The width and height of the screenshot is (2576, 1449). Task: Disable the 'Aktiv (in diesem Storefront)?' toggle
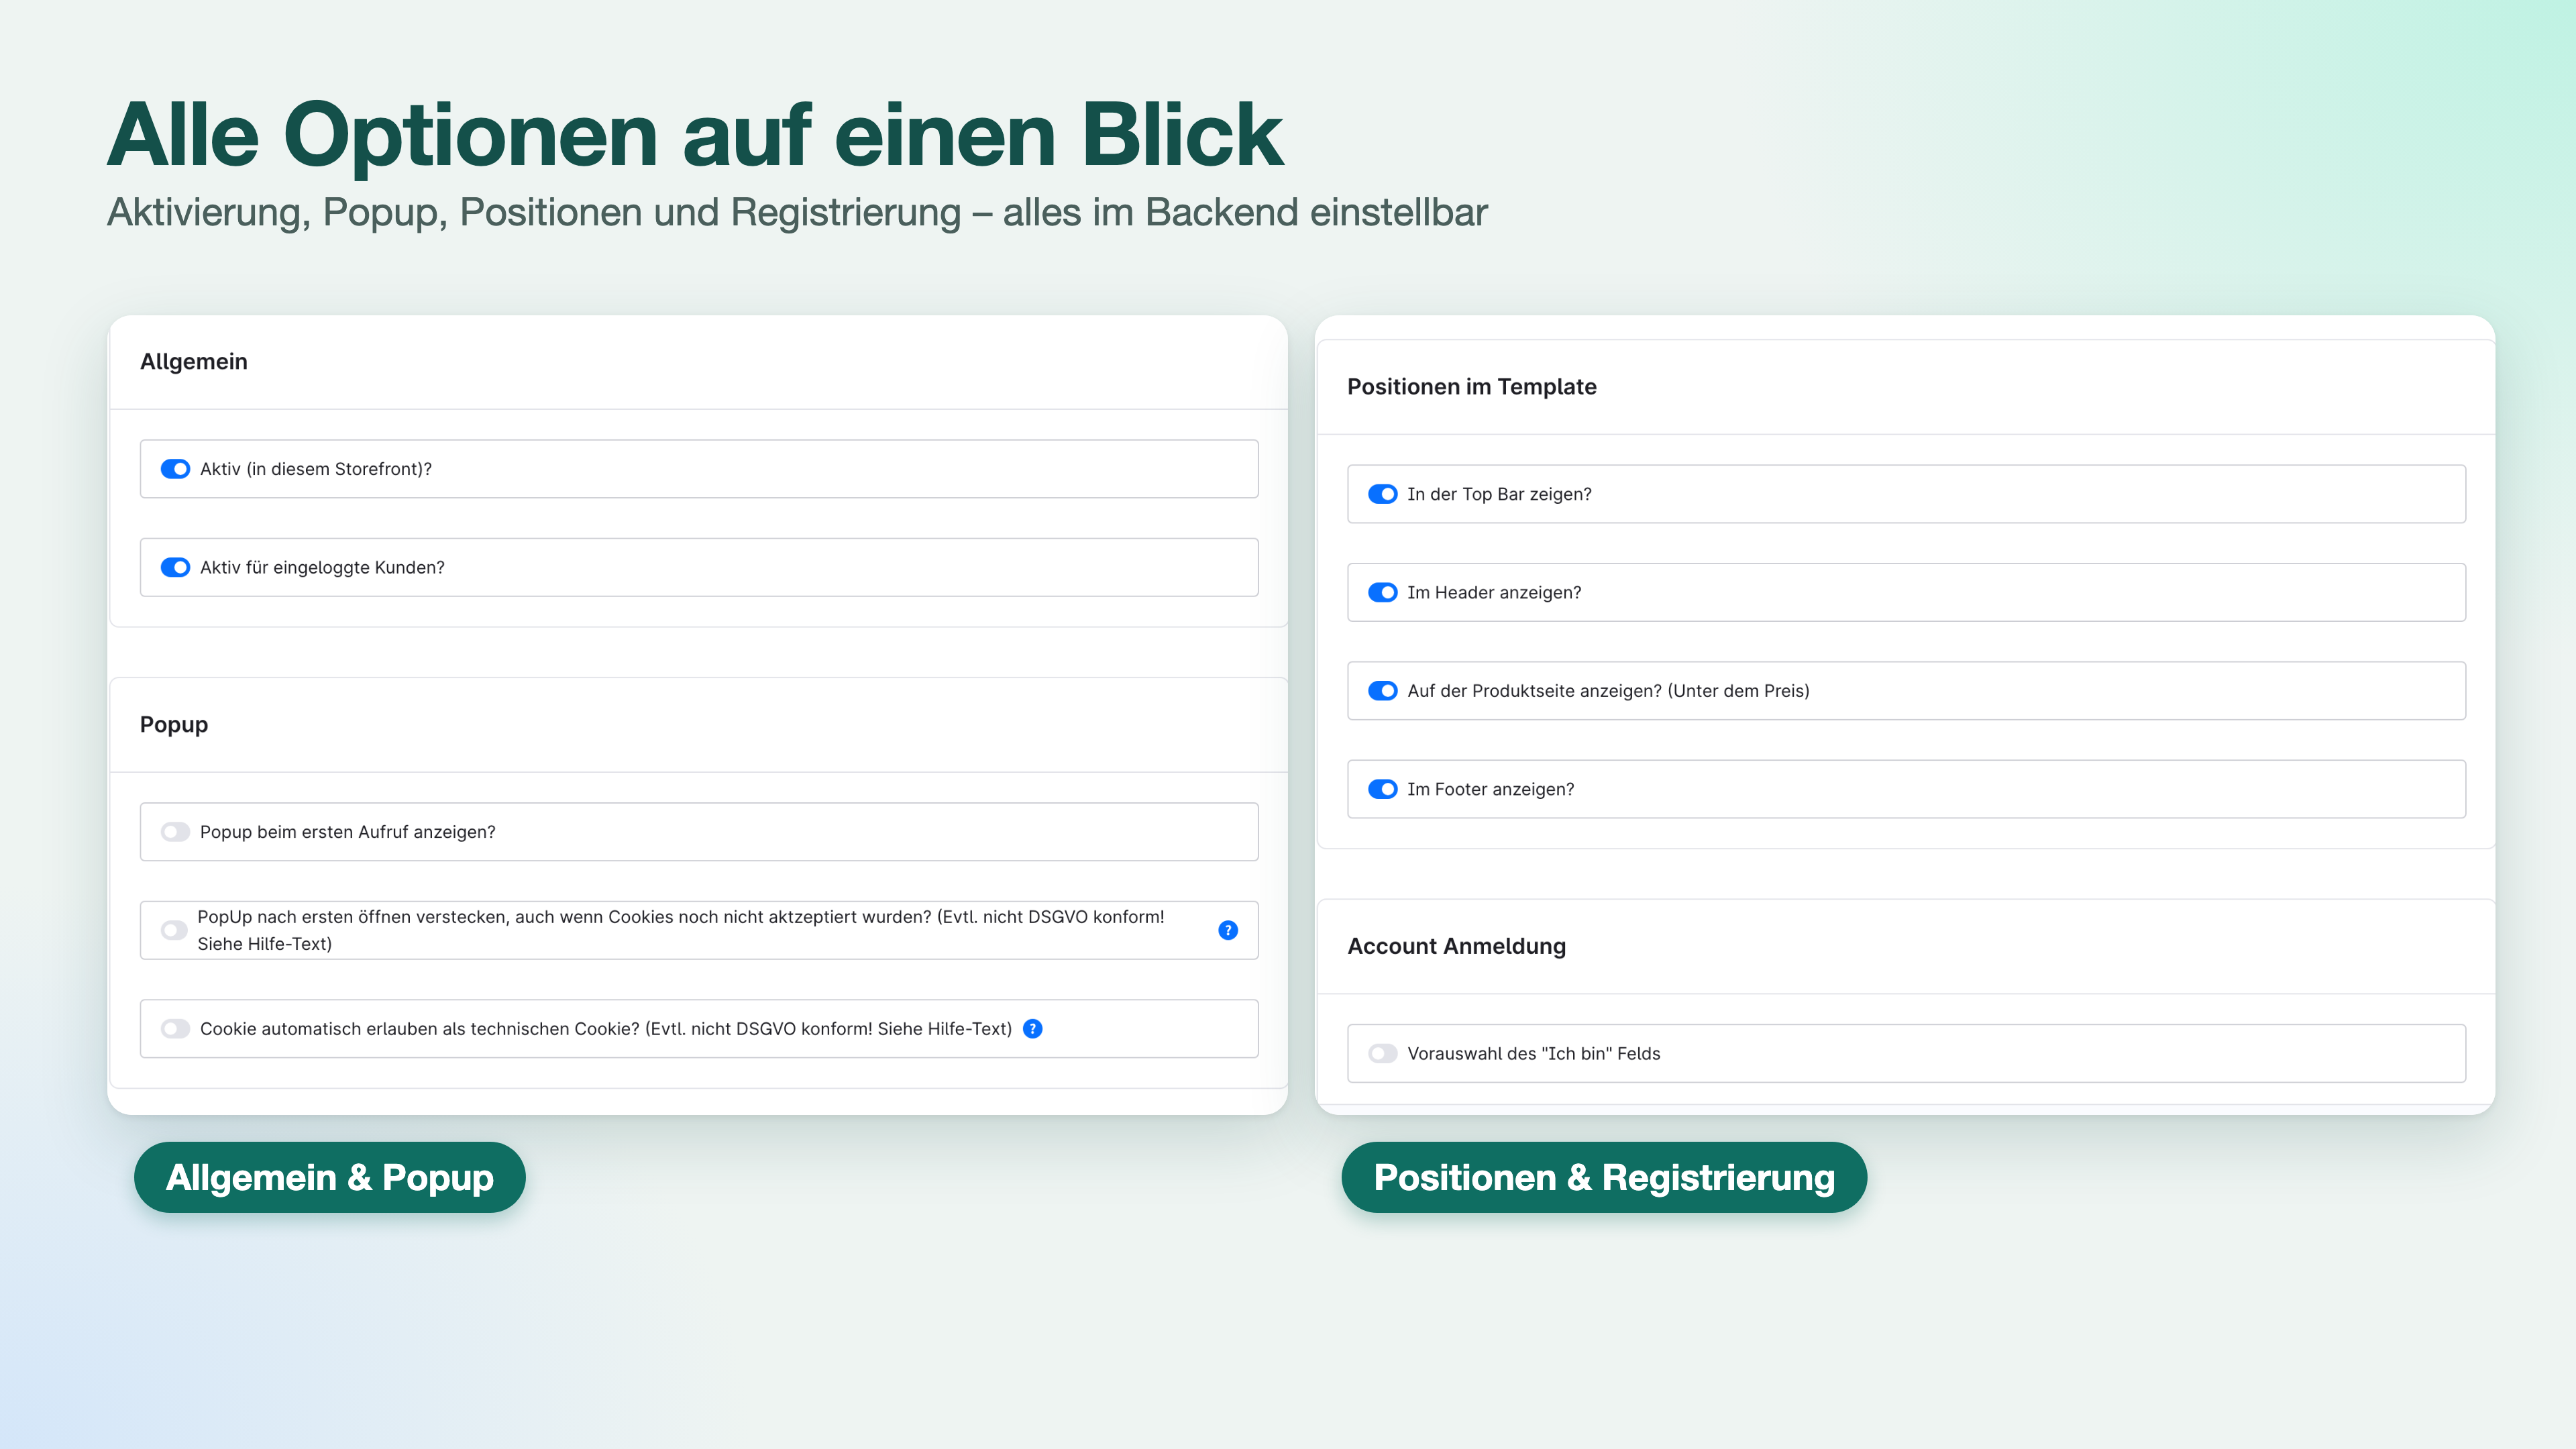point(175,469)
